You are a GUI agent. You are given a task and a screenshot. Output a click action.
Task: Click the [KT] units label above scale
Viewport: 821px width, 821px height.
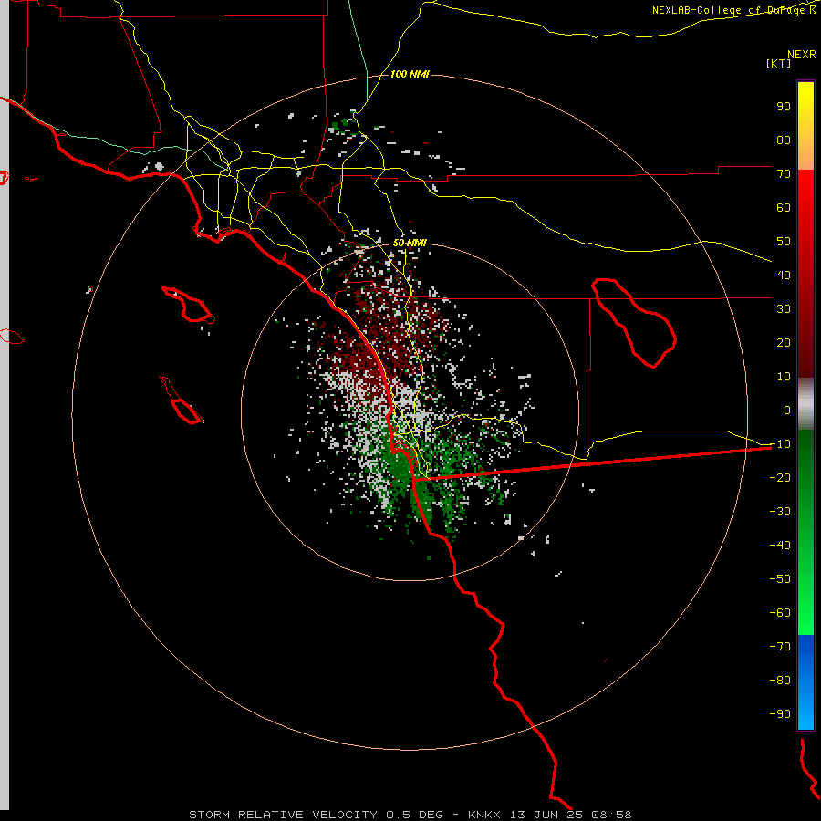[x=778, y=63]
